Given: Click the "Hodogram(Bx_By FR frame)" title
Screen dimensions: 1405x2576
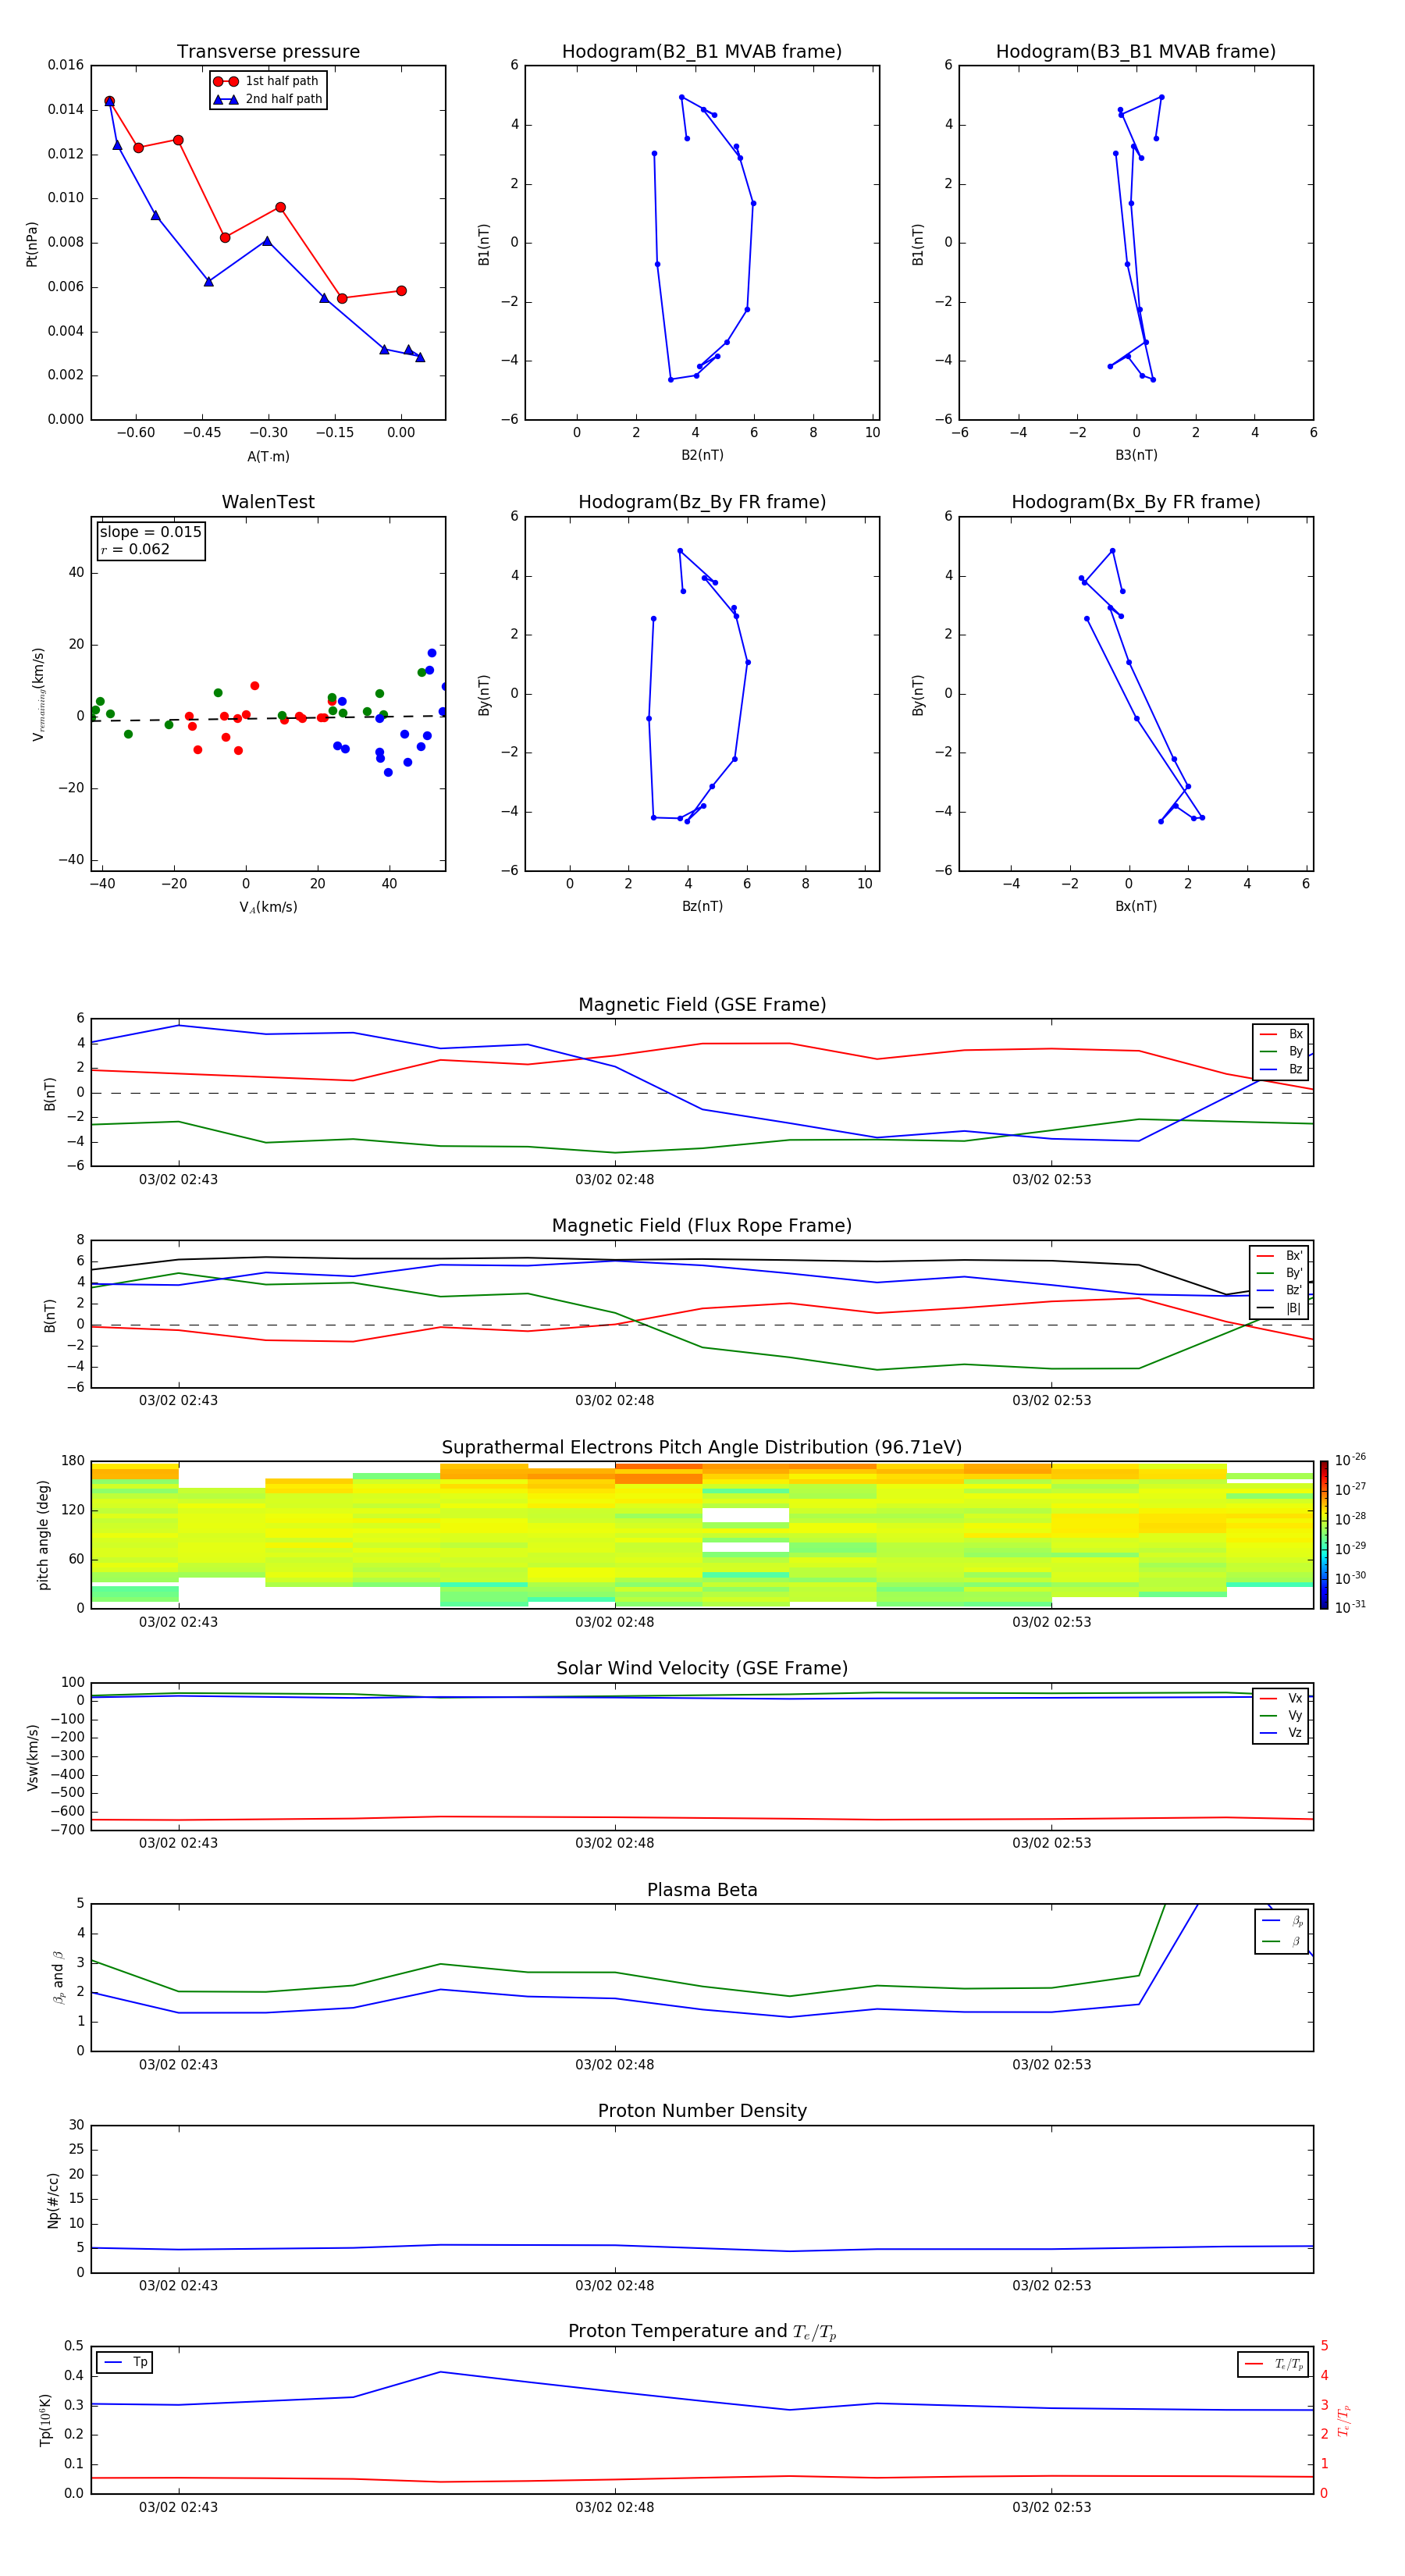Looking at the screenshot, I should 1136,502.
